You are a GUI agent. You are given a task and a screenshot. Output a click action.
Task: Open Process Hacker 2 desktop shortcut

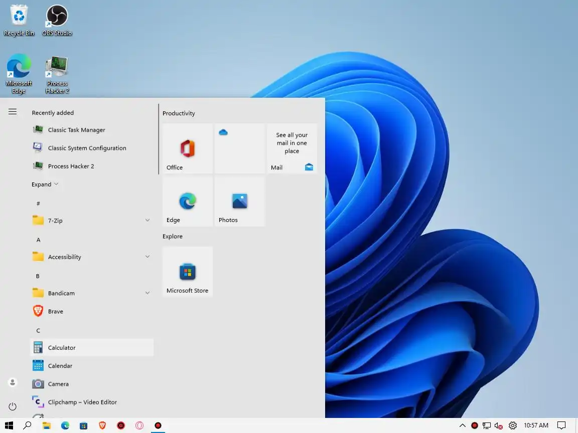pyautogui.click(x=57, y=74)
